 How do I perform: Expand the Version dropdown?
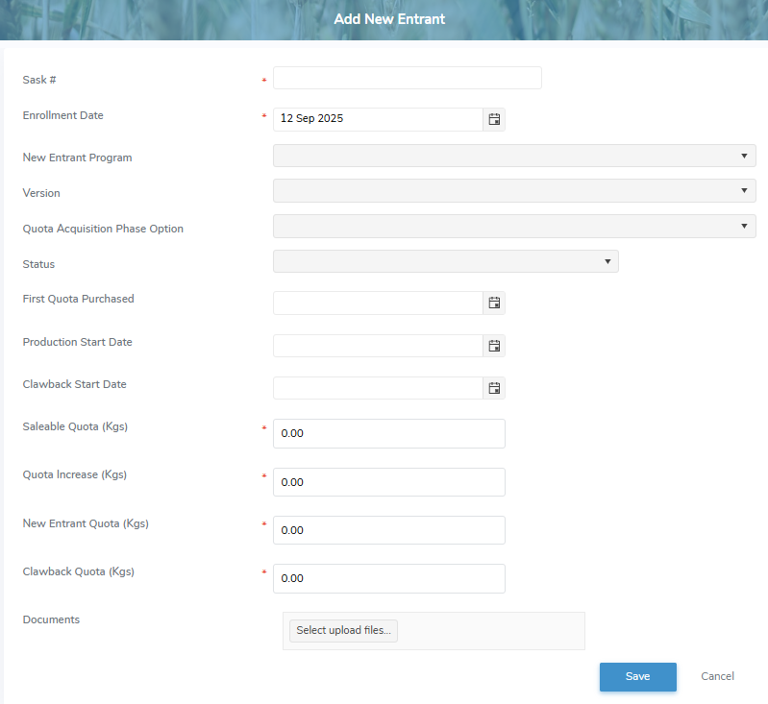[x=514, y=191]
